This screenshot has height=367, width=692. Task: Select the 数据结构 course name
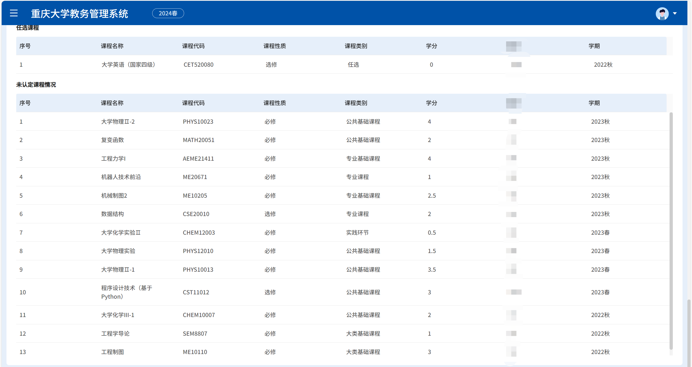click(x=112, y=214)
